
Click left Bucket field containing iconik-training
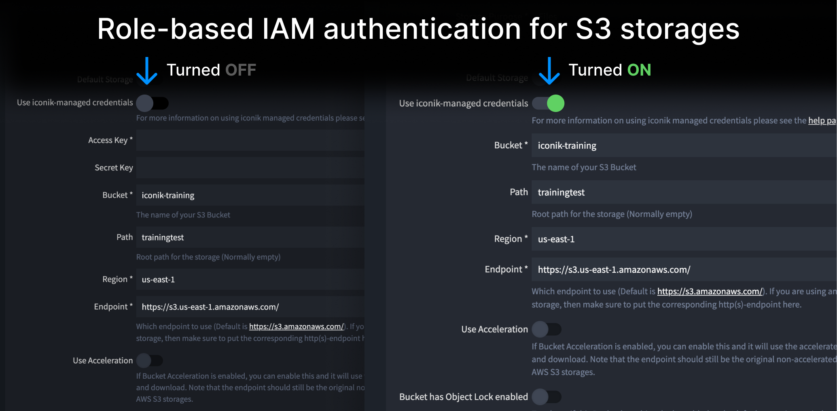click(x=250, y=195)
